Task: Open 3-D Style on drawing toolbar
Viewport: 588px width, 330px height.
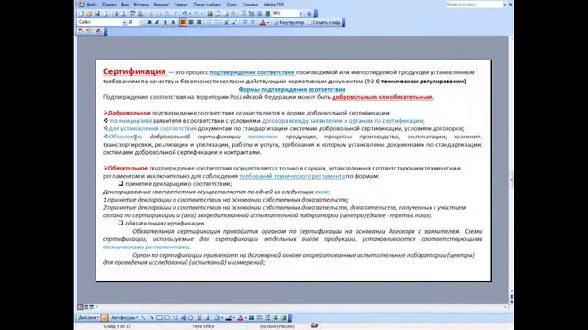Action: point(284,318)
